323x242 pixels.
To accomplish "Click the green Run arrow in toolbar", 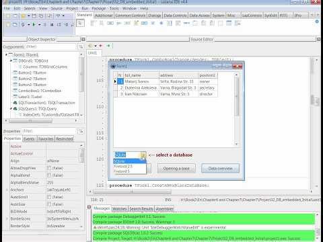I will (34, 24).
